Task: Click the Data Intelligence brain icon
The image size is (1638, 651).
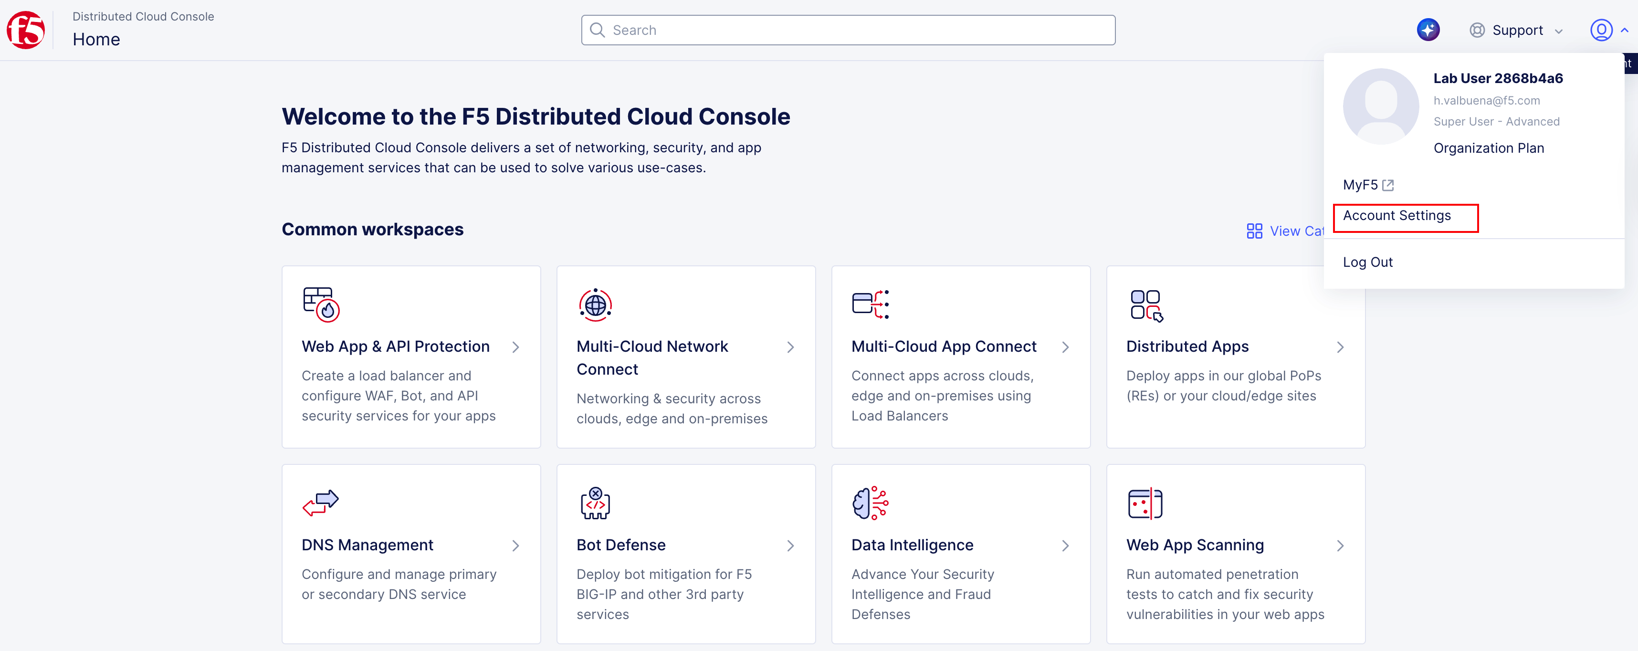Action: pyautogui.click(x=871, y=503)
